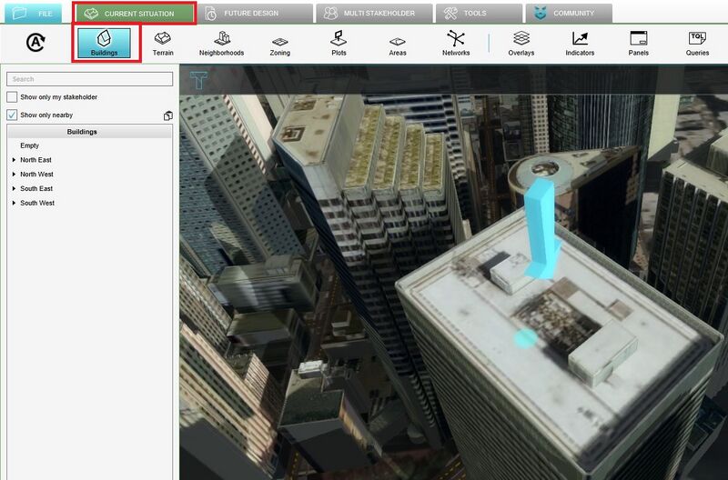
Task: Click the Search input field
Action: (89, 79)
